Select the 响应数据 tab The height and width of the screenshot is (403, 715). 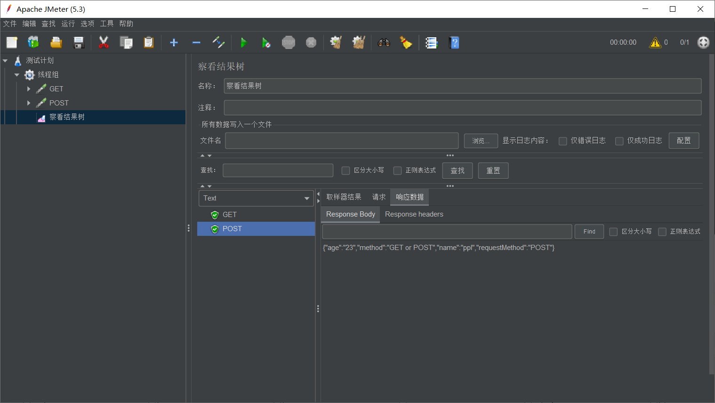click(410, 197)
